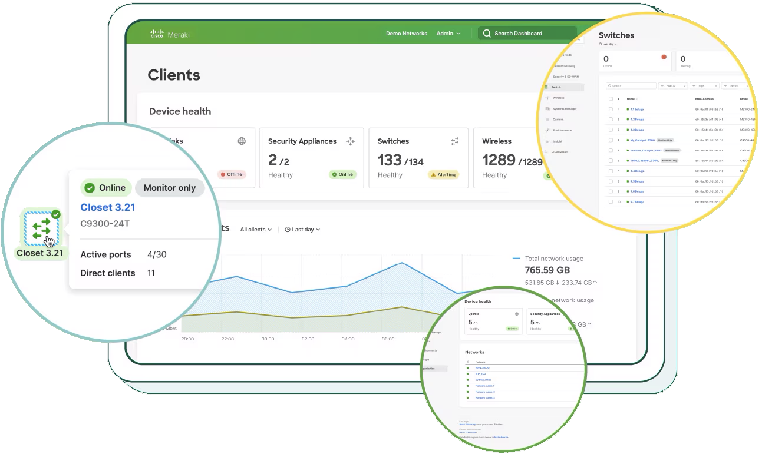Click the Closet 3.21 switch device icon
Image resolution: width=762 pixels, height=454 pixels.
tap(41, 228)
